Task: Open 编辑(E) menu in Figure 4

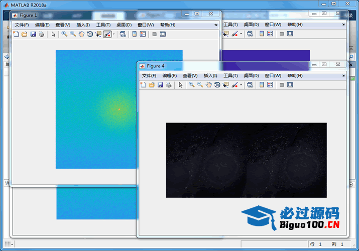Action: (x=169, y=76)
